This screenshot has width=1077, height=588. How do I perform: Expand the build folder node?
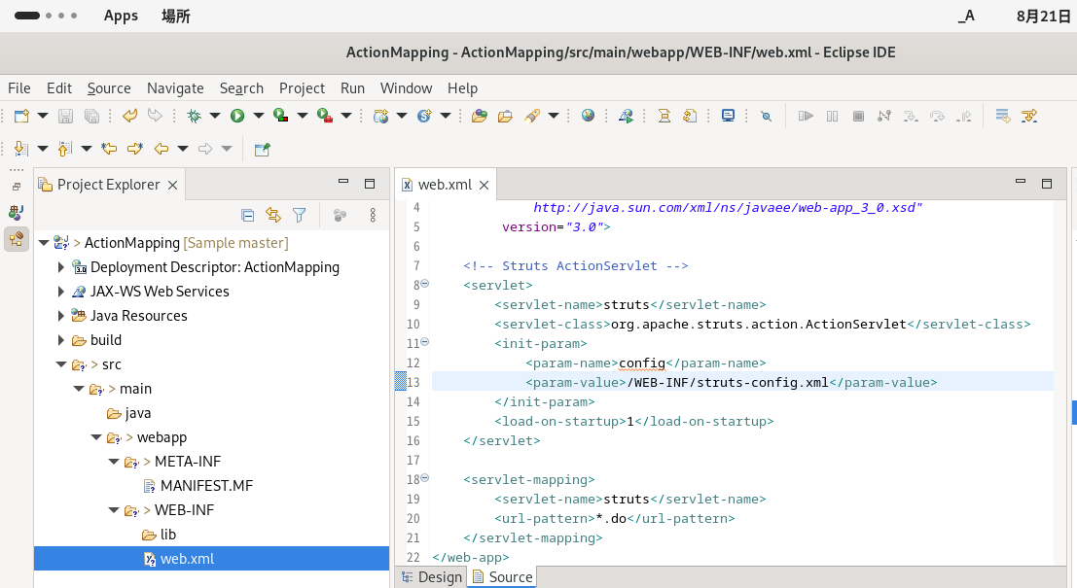[x=61, y=340]
